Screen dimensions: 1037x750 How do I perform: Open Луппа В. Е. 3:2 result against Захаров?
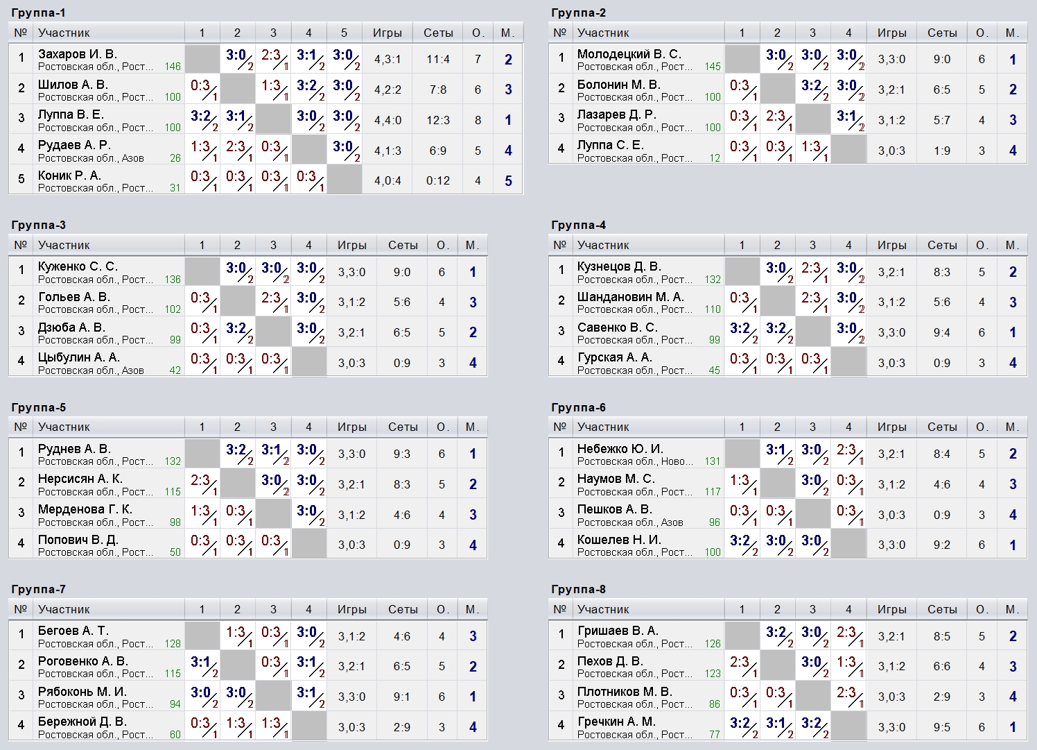[x=202, y=120]
